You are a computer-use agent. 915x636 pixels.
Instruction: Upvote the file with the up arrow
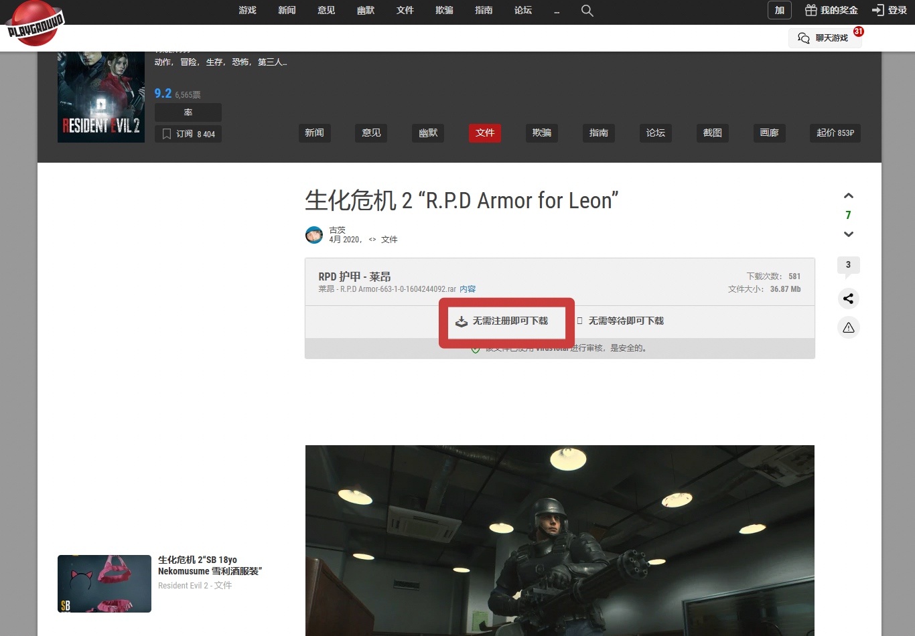pyautogui.click(x=849, y=195)
